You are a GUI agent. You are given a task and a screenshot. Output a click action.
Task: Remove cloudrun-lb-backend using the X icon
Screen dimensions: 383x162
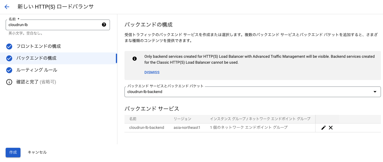click(331, 128)
